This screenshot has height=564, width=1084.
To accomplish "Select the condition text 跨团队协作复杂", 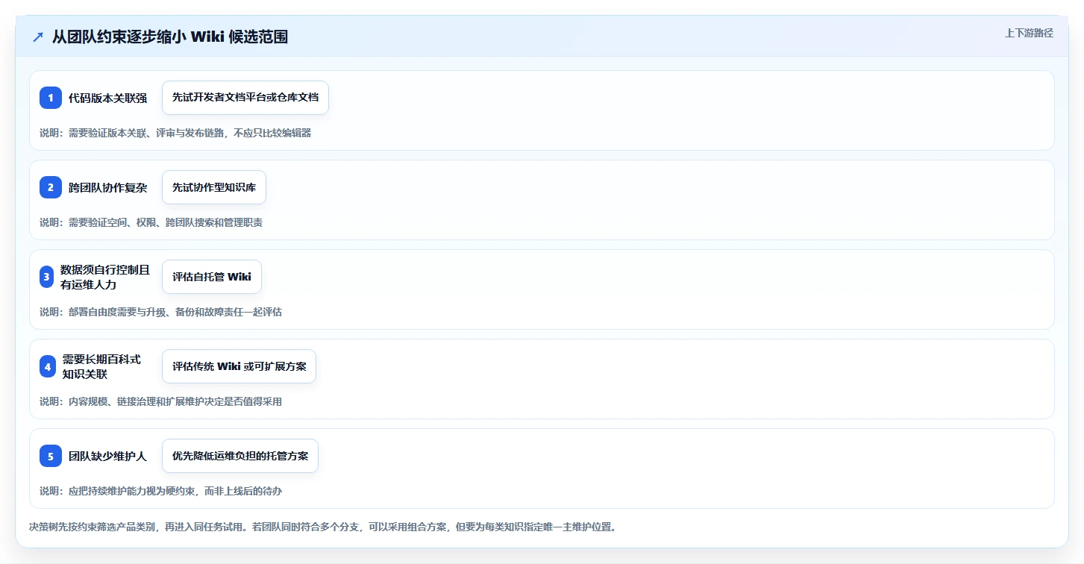I will coord(107,187).
